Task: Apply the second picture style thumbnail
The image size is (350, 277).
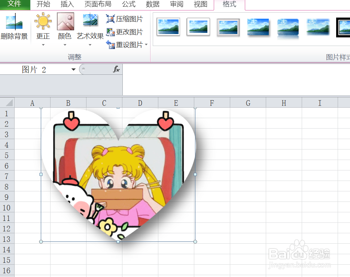Action: click(x=198, y=27)
